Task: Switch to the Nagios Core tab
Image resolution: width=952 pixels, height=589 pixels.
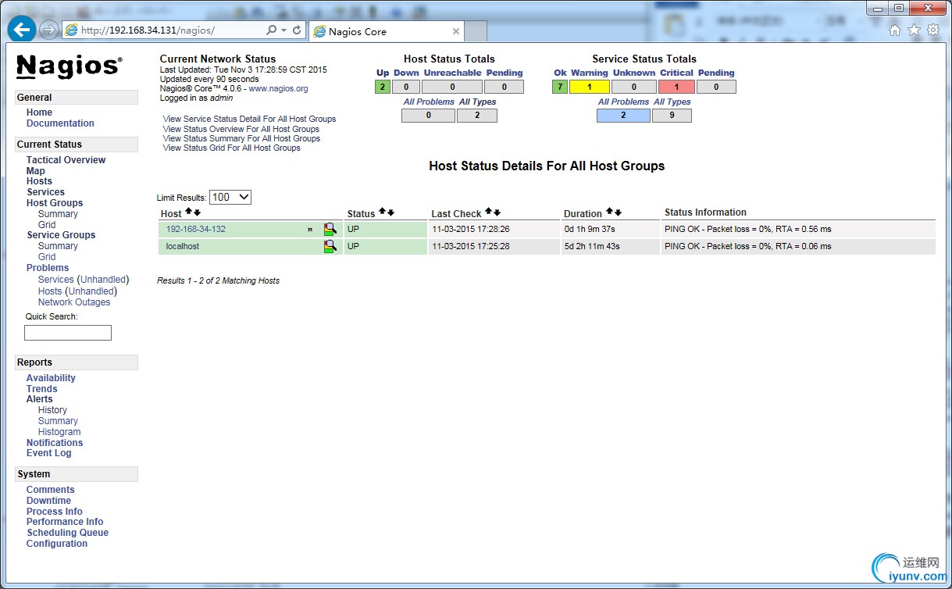Action: point(386,31)
